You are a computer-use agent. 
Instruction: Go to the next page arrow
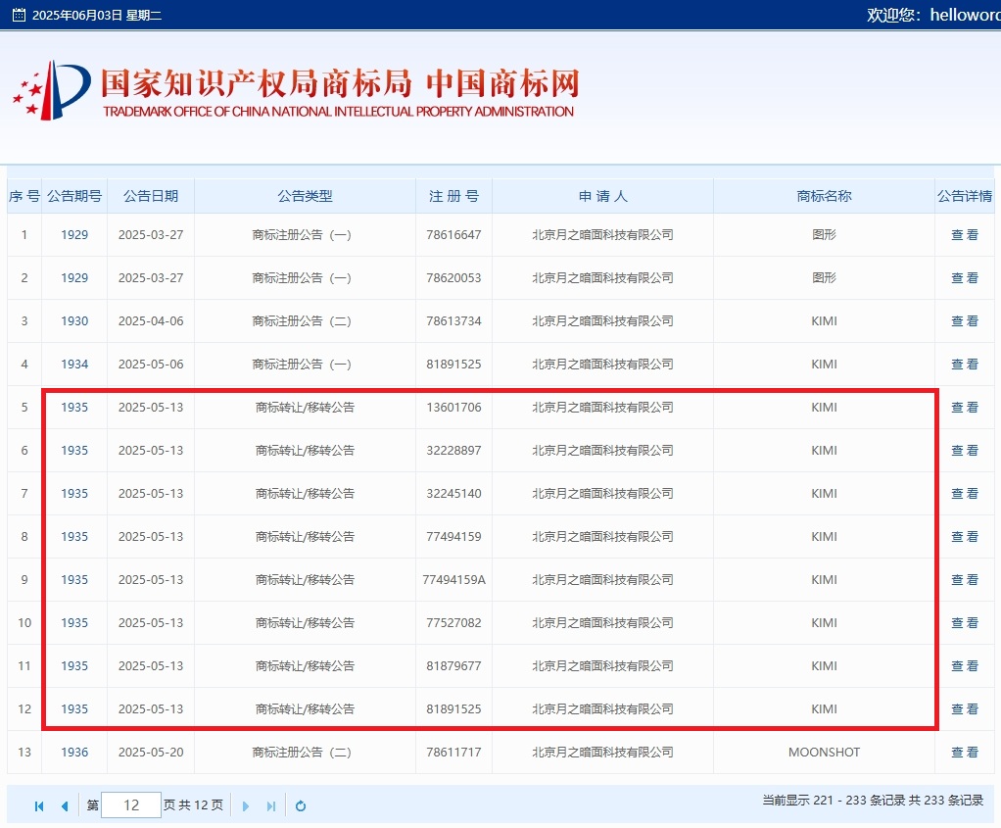pyautogui.click(x=246, y=806)
